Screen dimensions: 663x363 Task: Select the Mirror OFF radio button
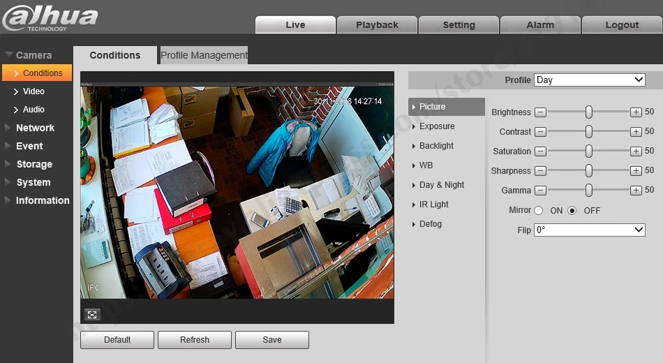(572, 210)
